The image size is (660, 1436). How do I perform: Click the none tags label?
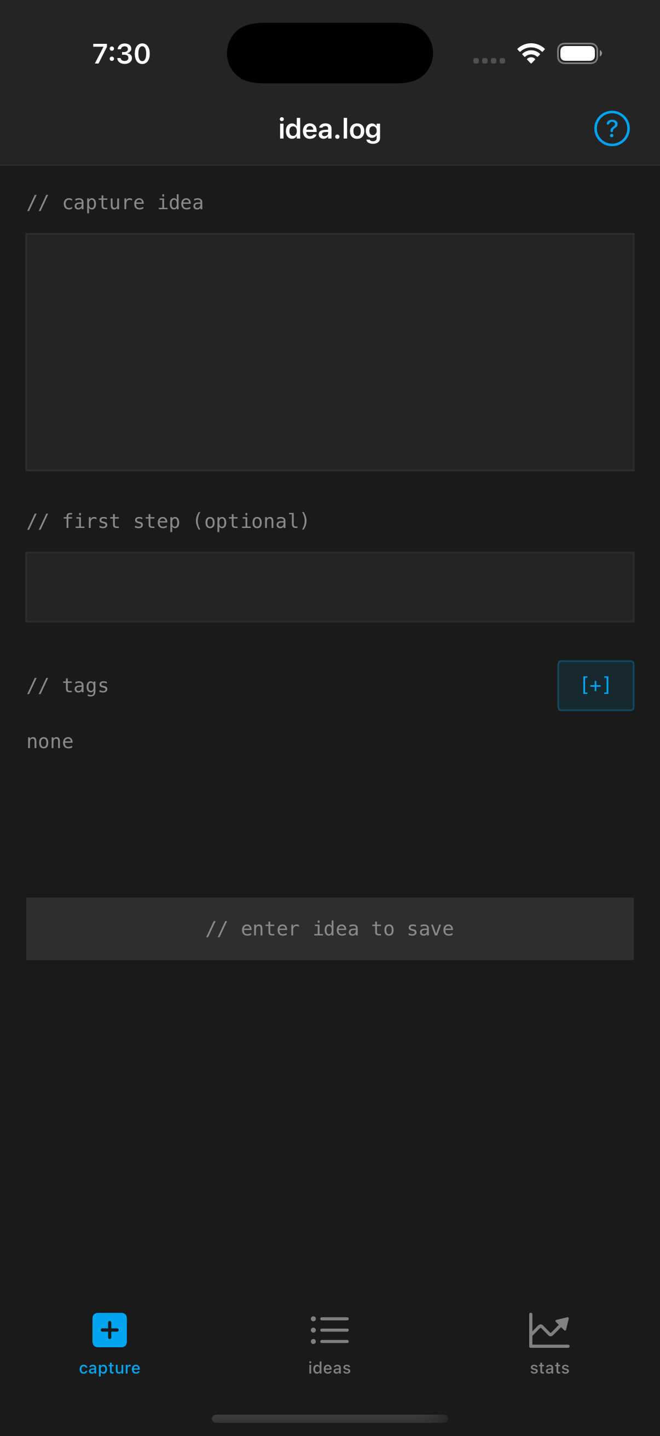(x=50, y=742)
